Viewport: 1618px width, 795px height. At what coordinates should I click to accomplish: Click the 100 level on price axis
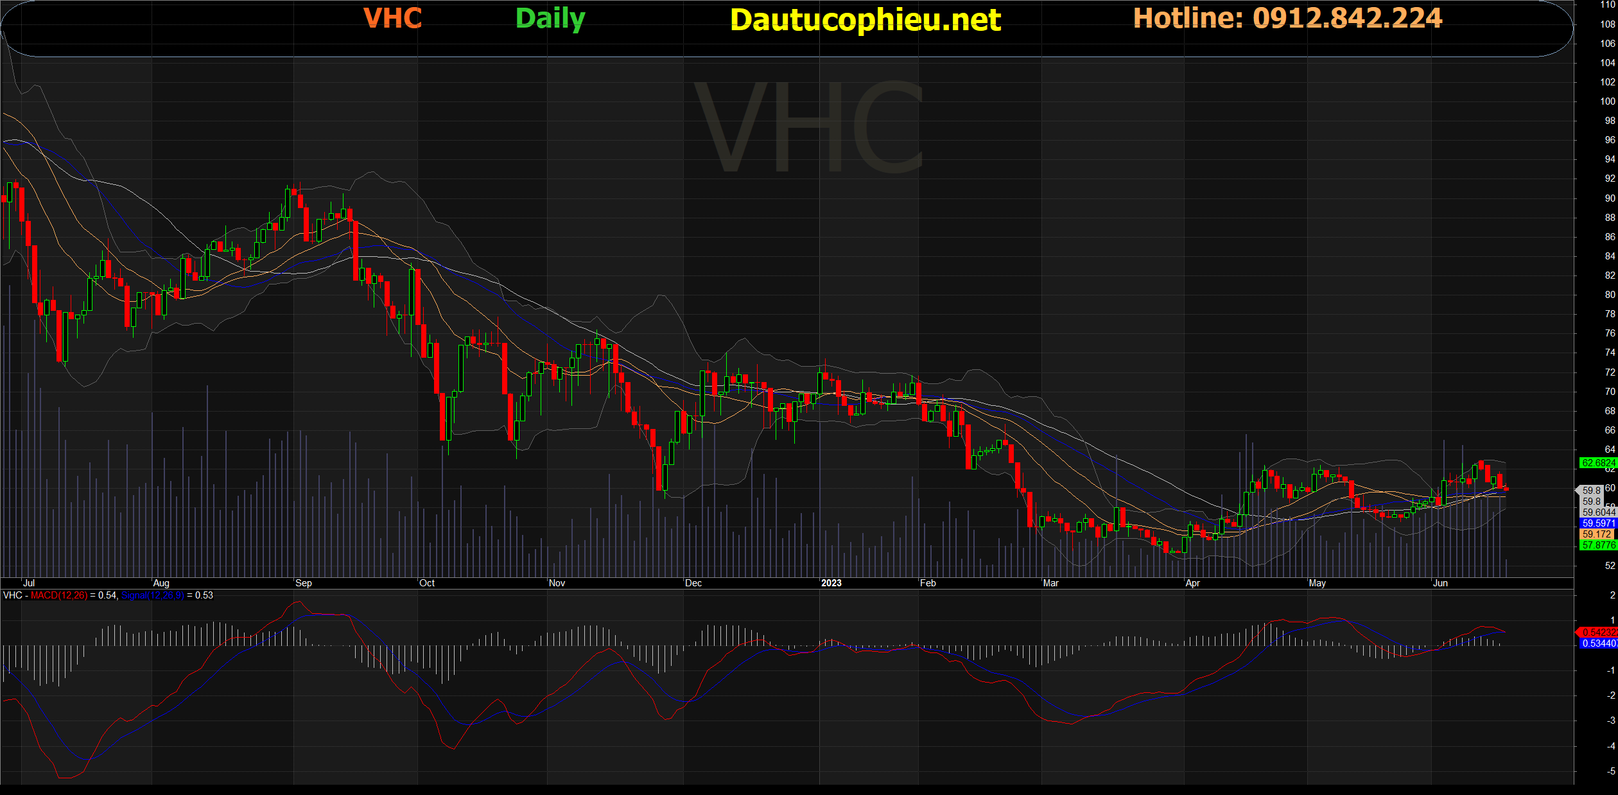[x=1607, y=101]
